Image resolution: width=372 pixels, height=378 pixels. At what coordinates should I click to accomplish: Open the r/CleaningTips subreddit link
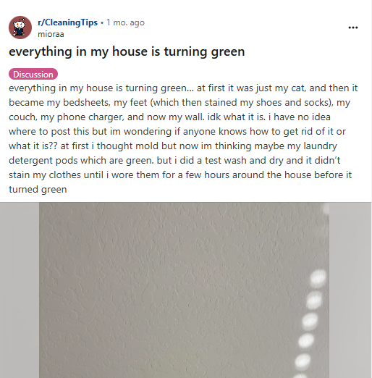pyautogui.click(x=67, y=22)
